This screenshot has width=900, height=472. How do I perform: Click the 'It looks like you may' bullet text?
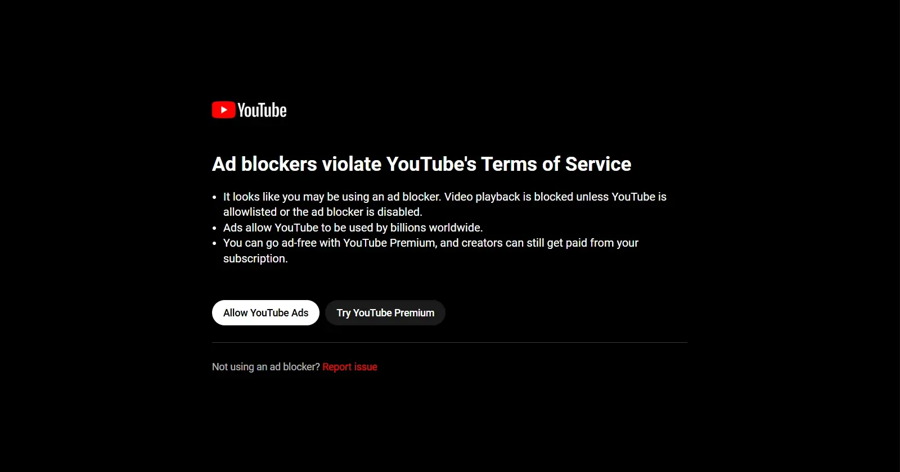point(274,197)
